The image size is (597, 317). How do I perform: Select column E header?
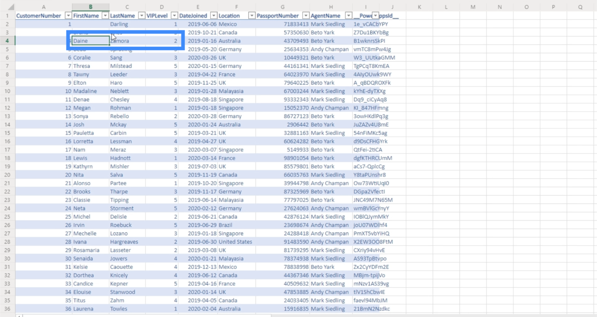pos(198,7)
